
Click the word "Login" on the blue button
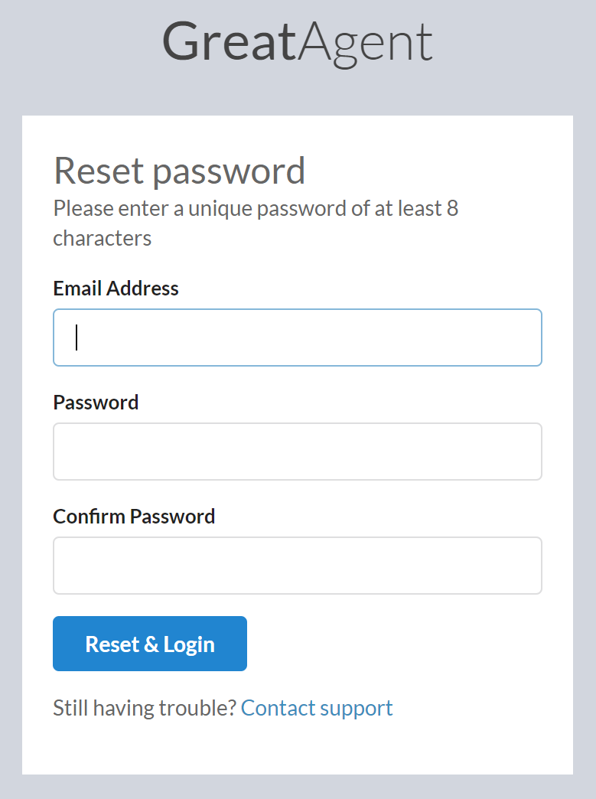coord(189,644)
